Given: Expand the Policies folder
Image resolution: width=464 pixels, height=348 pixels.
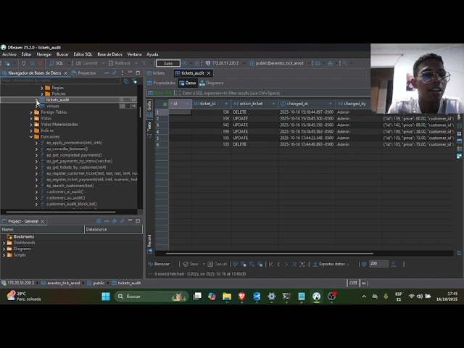Looking at the screenshot, I should click(x=42, y=94).
